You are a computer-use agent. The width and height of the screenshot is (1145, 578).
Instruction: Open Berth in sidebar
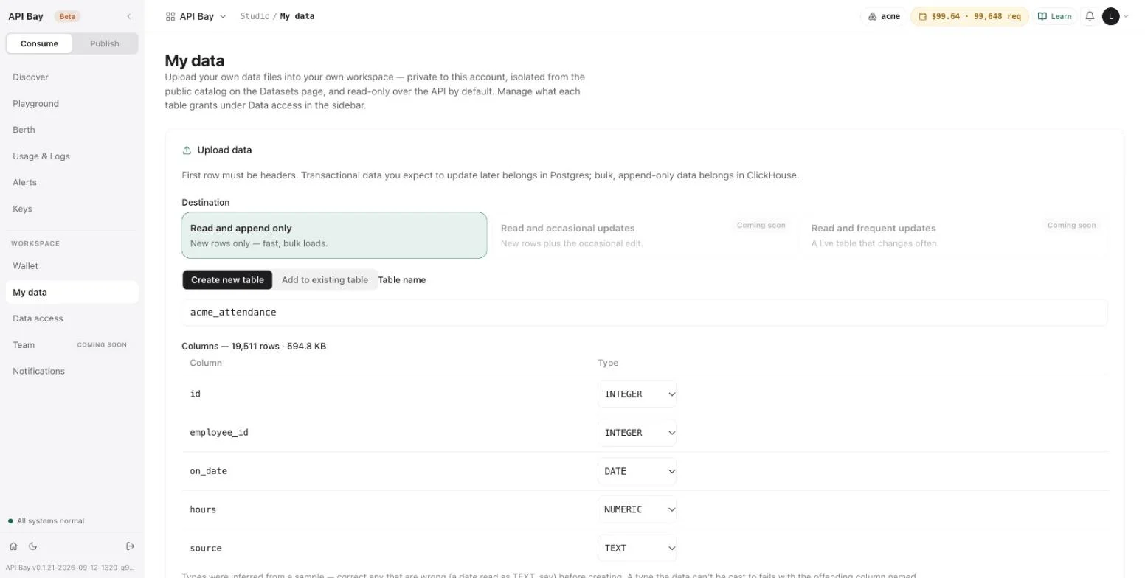pos(72,130)
